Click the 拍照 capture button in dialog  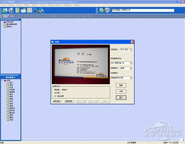[121, 85]
